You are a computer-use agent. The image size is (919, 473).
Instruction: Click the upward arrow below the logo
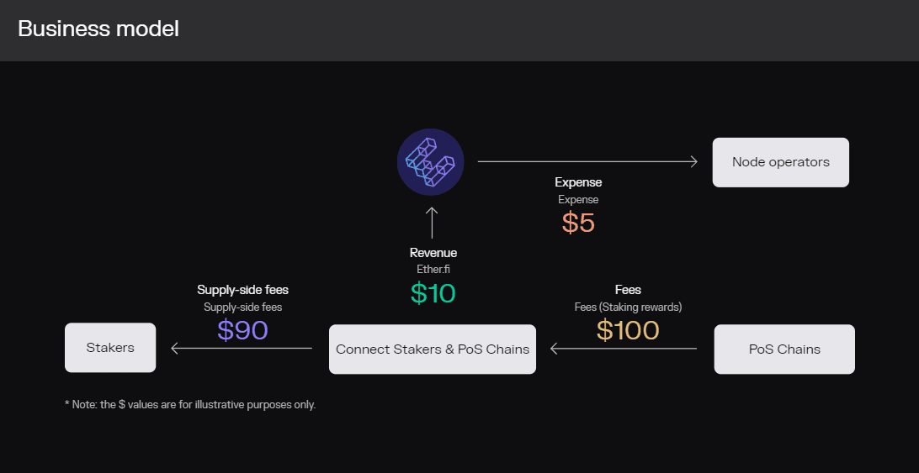[432, 223]
